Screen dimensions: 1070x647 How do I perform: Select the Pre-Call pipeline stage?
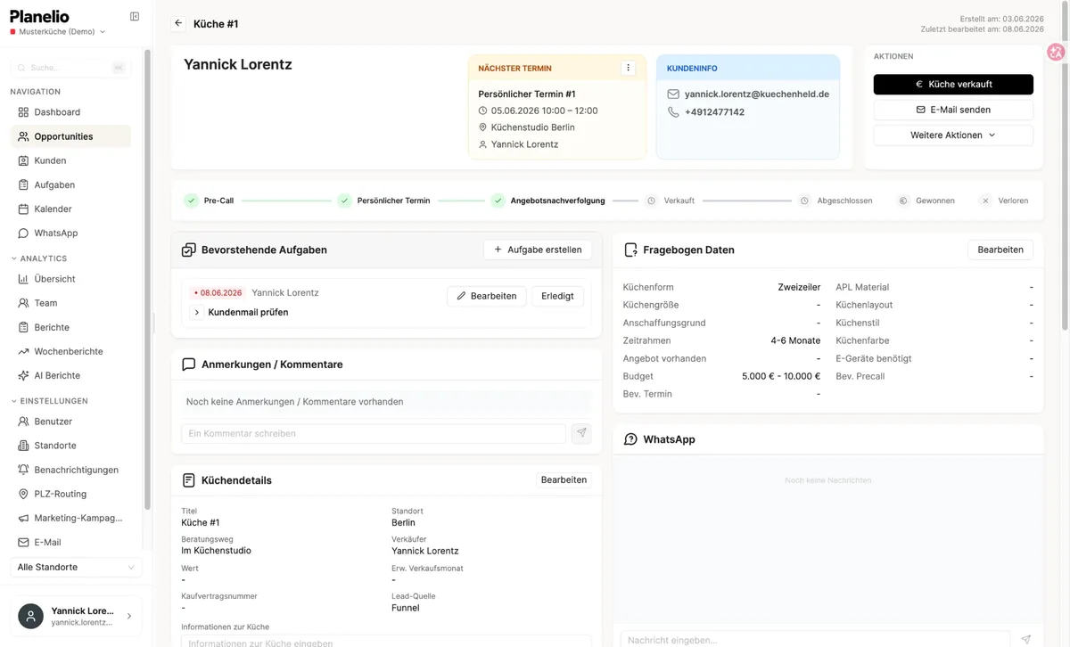pyautogui.click(x=210, y=201)
